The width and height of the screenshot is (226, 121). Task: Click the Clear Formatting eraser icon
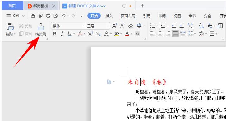click(131, 26)
